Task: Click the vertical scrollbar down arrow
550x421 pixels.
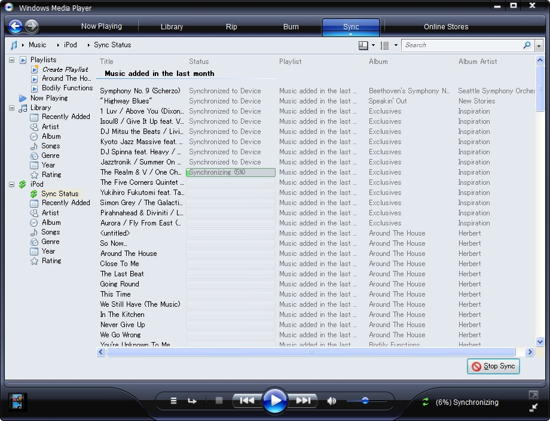Action: tap(540, 341)
